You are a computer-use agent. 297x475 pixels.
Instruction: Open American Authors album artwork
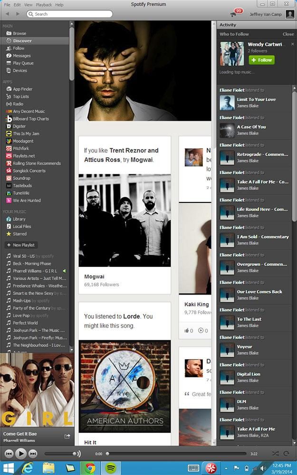pos(125,386)
